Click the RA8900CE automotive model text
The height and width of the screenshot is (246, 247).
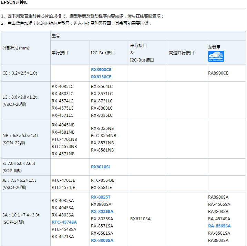(218, 73)
